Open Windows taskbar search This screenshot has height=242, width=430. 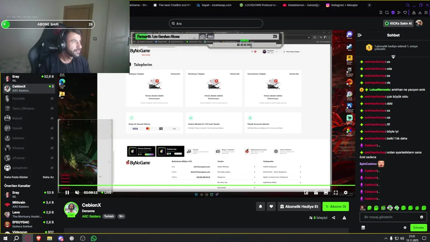[x=16, y=238]
